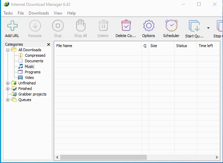This screenshot has height=163, width=223.
Task: Collapse the All Downloads tree node
Action: pos(8,50)
